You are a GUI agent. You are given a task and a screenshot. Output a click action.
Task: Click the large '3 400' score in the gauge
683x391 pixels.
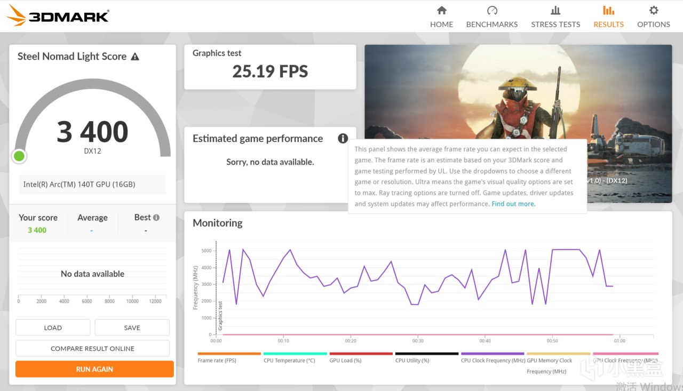pyautogui.click(x=92, y=132)
